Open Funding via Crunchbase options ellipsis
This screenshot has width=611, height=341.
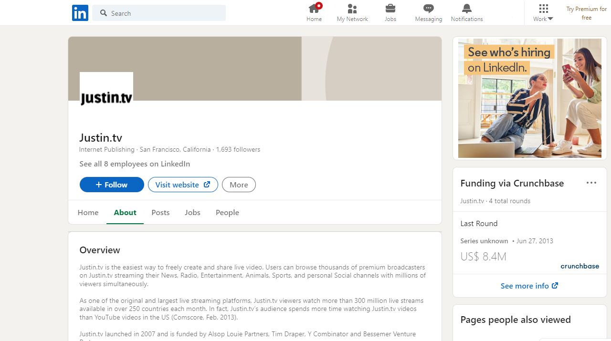point(591,183)
